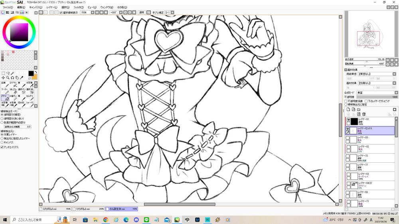Viewport: 399px width, 224px height.
Task: Toggle visibility of レイヤーセット5
Action: point(348,129)
